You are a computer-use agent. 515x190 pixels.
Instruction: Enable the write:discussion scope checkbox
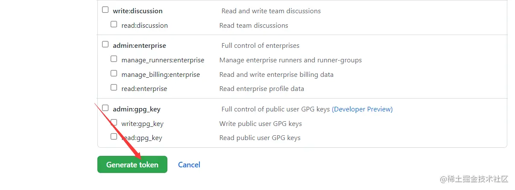[x=105, y=10]
